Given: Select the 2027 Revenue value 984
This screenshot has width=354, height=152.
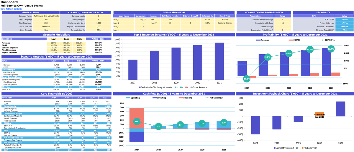Looking at the screenshot, I should coord(53,101).
